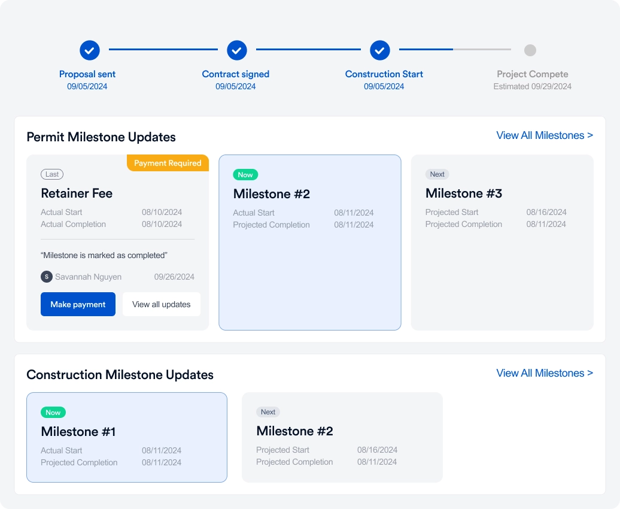Click the Payment Required badge

coord(168,163)
